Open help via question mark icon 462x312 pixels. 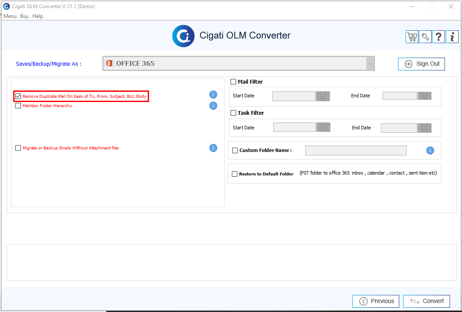click(x=439, y=37)
